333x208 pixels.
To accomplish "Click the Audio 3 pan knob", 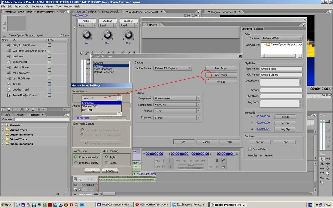I will (128, 35).
